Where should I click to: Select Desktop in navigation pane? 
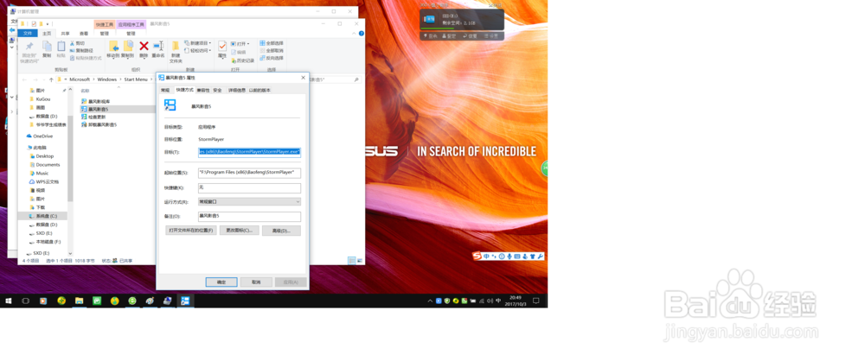coord(42,156)
